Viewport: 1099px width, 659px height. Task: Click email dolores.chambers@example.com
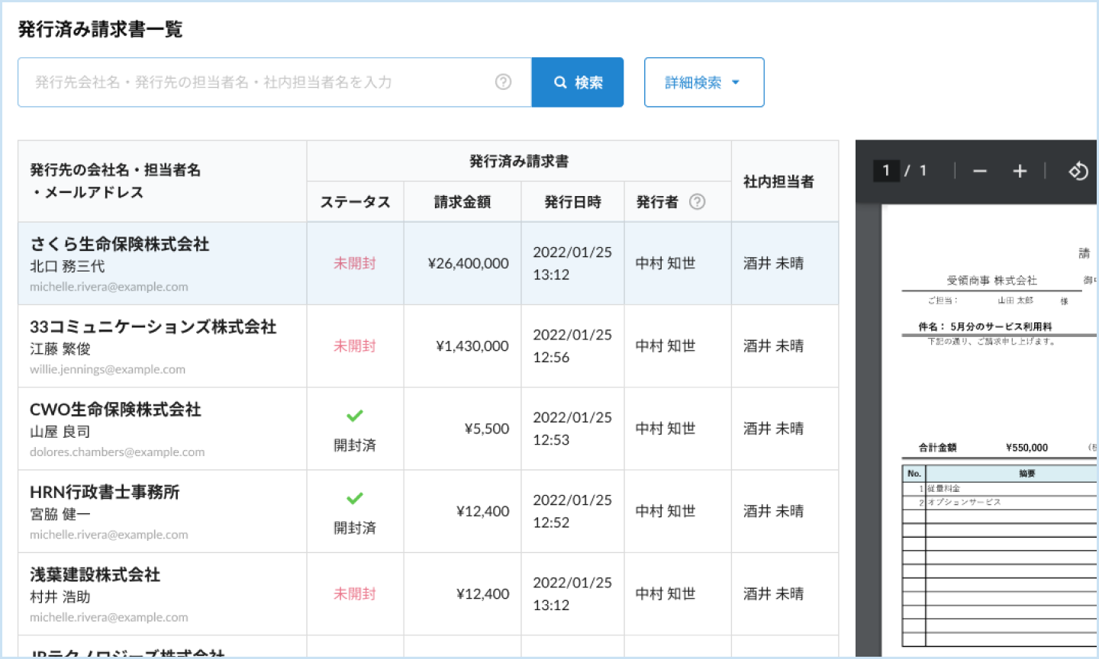coord(118,452)
